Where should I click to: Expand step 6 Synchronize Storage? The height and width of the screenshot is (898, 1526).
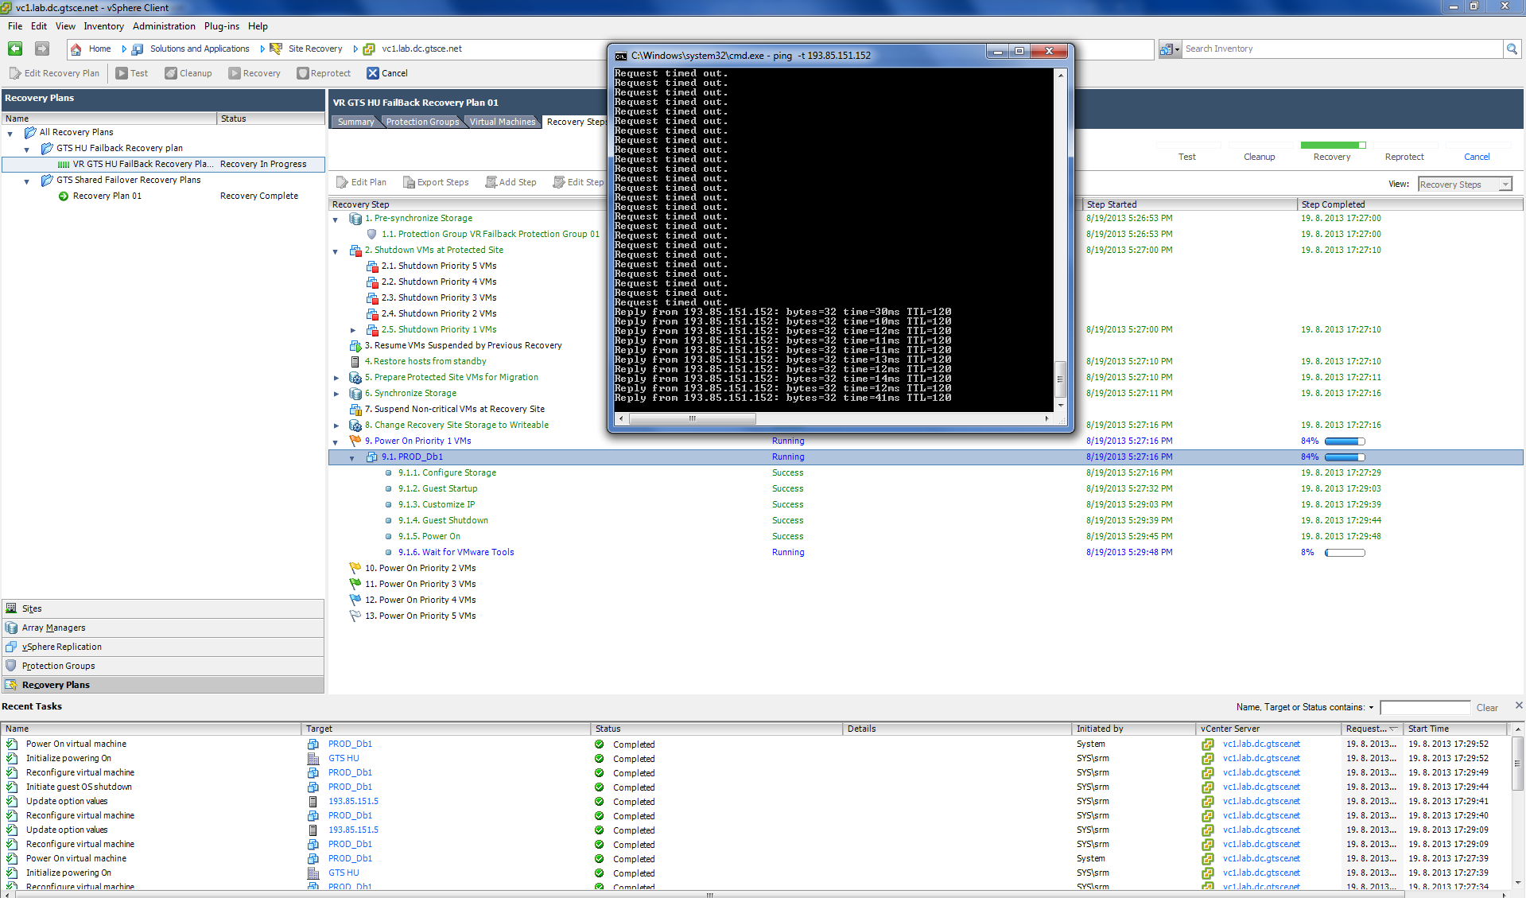pos(336,394)
